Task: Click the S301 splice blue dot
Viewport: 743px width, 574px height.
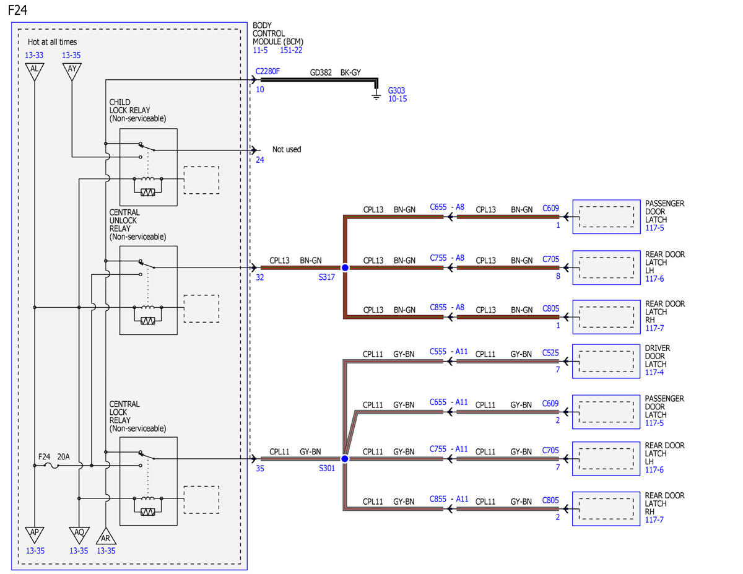Action: [x=345, y=459]
